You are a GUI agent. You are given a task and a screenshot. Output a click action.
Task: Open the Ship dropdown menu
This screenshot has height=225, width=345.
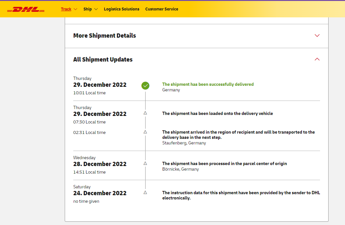[87, 9]
